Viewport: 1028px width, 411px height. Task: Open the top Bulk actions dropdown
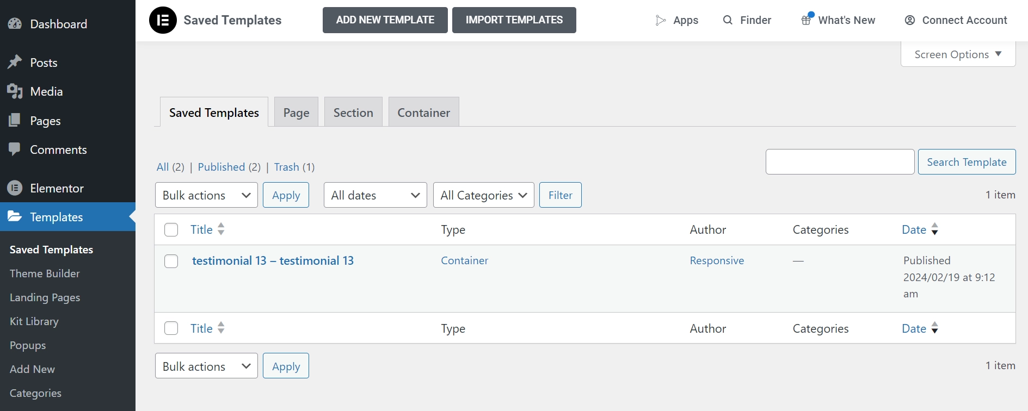(206, 195)
